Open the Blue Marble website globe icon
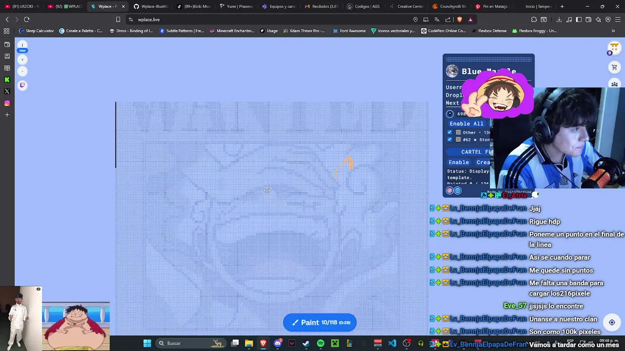This screenshot has width=625, height=351. coord(458,191)
